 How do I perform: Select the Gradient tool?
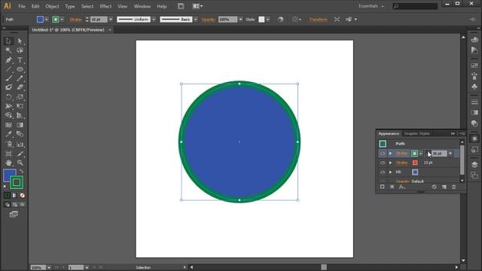pyautogui.click(x=20, y=125)
